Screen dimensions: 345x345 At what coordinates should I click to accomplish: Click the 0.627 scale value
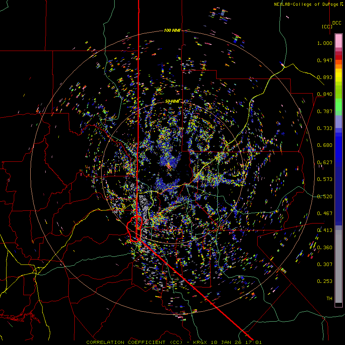pyautogui.click(x=325, y=163)
